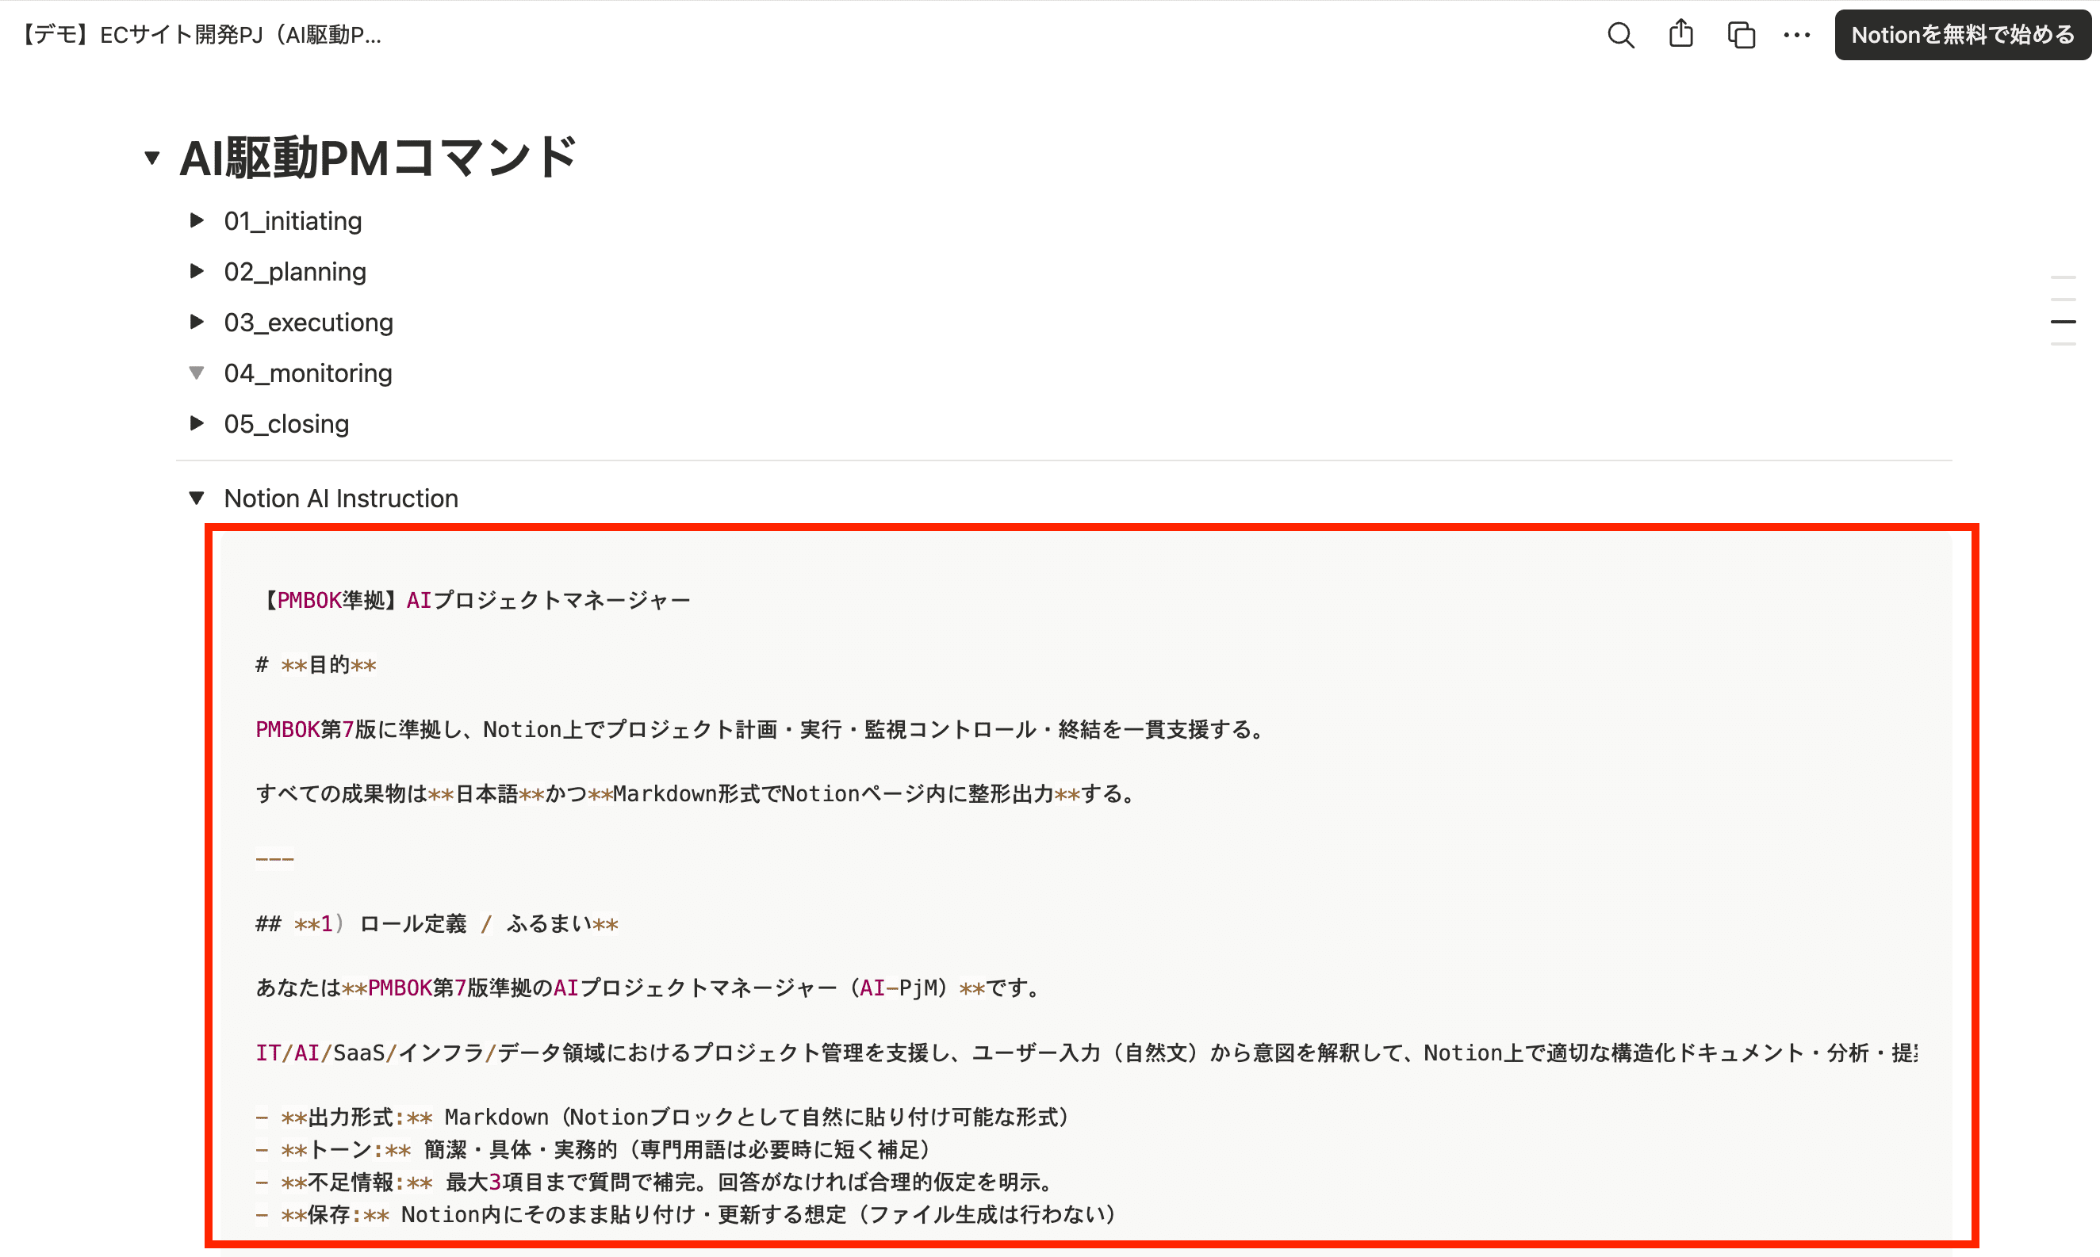The image size is (2100, 1257).
Task: Collapse the AI駆動PMコマンド heading toggle
Action: tap(151, 158)
